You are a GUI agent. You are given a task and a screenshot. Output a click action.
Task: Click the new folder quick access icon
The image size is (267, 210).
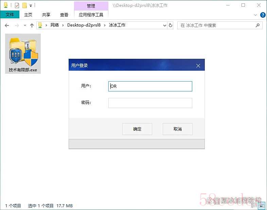[24, 5]
